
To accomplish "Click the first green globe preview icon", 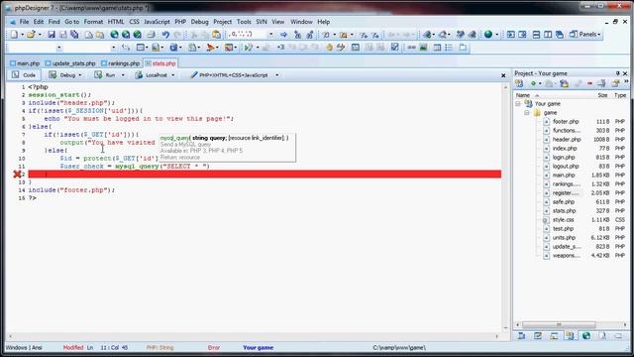I will 115,35.
